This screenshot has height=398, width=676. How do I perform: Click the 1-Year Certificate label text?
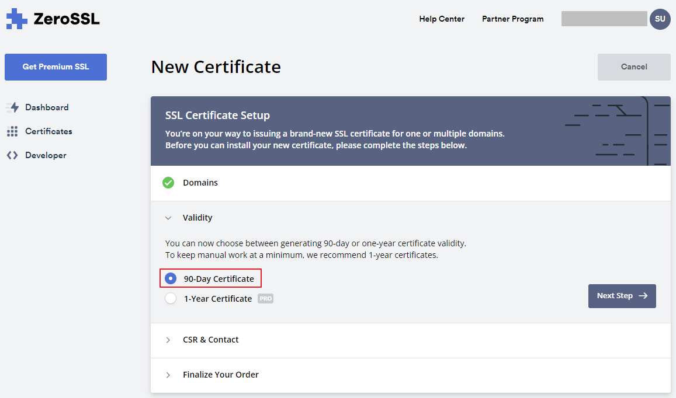point(218,299)
